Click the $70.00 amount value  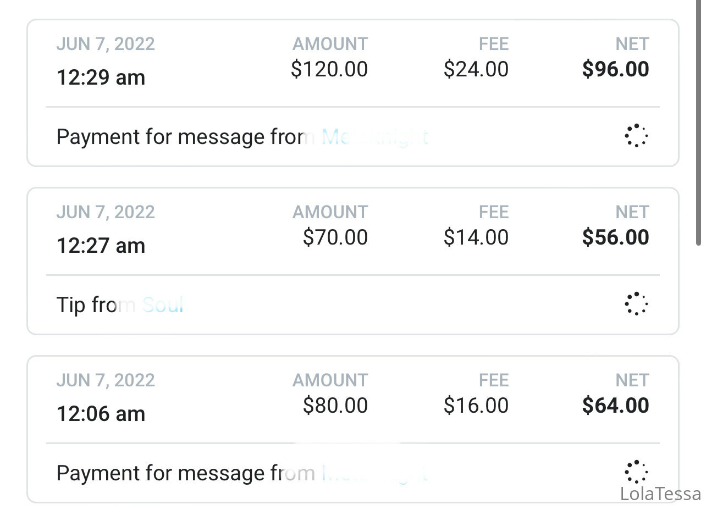pyautogui.click(x=335, y=237)
